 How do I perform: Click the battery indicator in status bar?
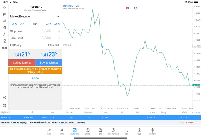(196, 2)
